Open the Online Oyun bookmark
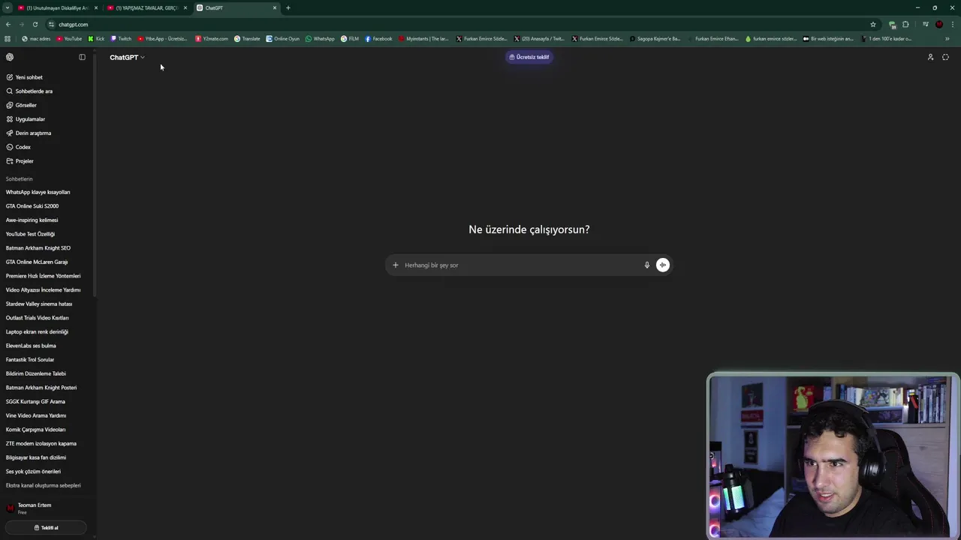Viewport: 961px width, 540px height. 282,38
